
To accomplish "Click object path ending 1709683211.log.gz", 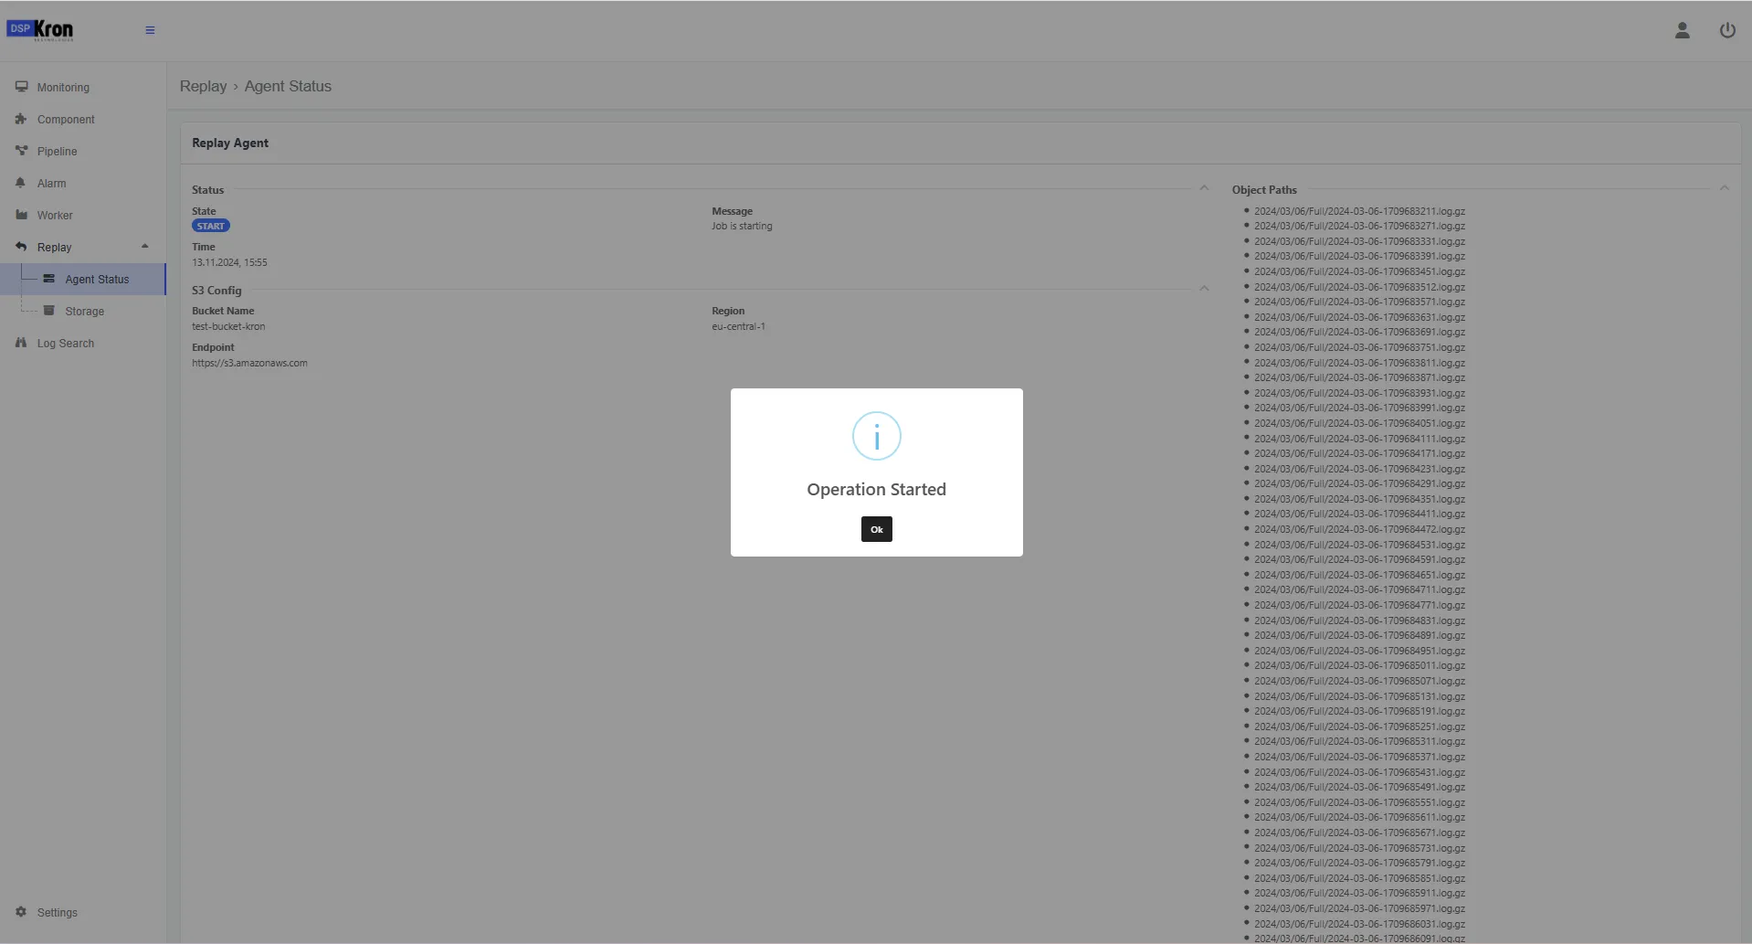I will 1359,211.
